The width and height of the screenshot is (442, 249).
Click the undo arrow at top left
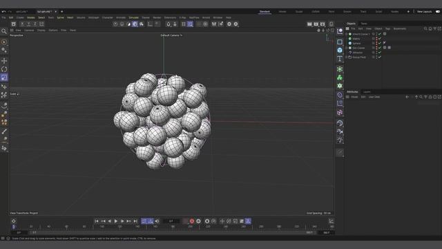(3, 12)
